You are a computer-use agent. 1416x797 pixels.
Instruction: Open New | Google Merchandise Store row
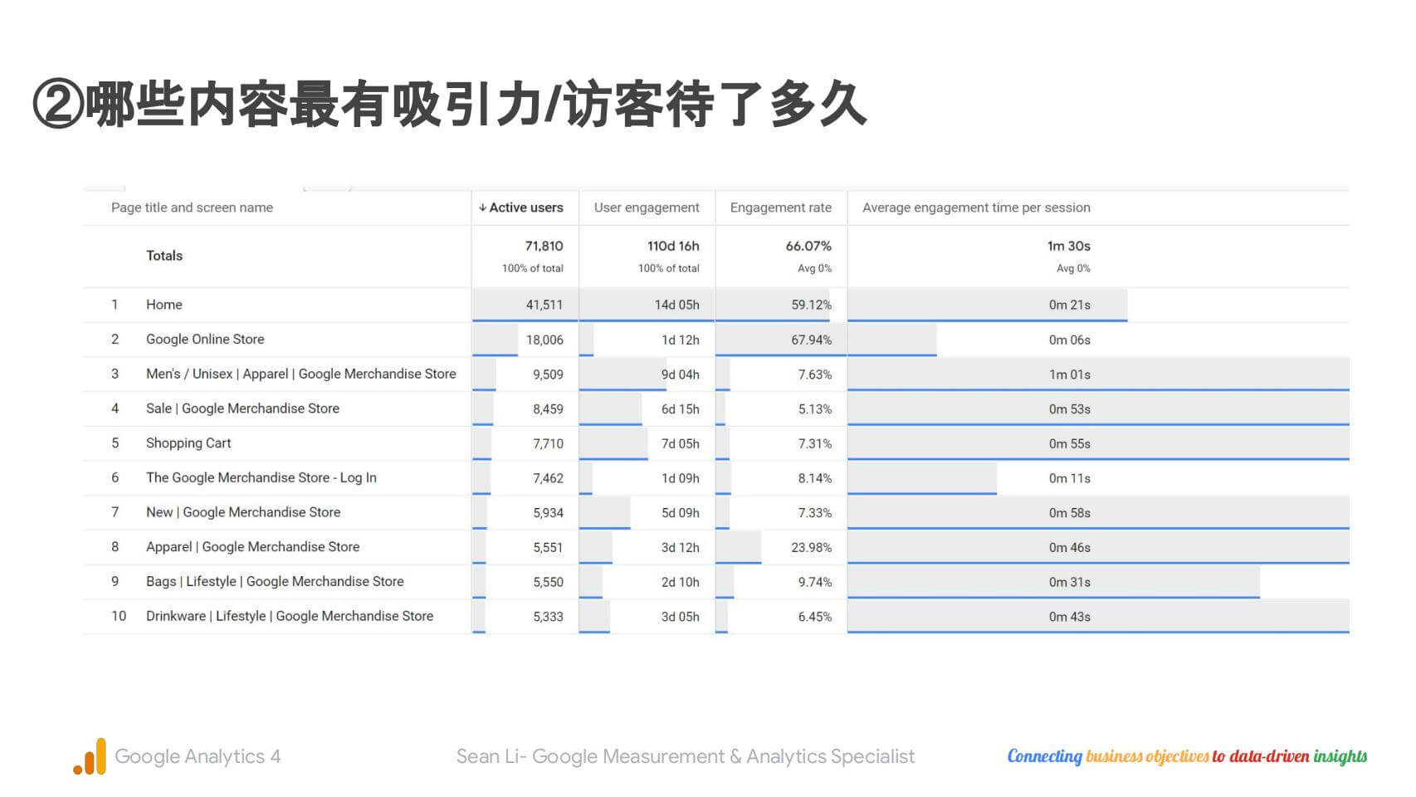point(243,512)
